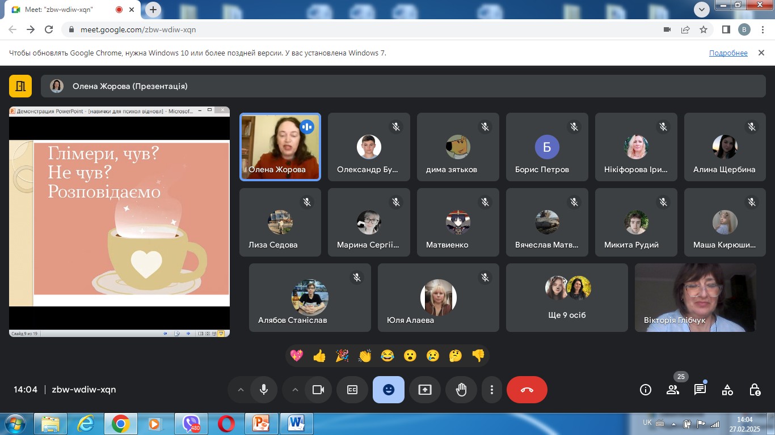Image resolution: width=775 pixels, height=435 pixels.
Task: Open more options three-dot menu
Action: click(x=492, y=390)
